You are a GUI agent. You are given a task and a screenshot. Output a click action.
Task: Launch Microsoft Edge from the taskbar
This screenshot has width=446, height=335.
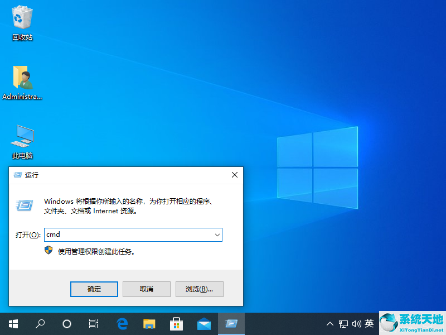[122, 323]
